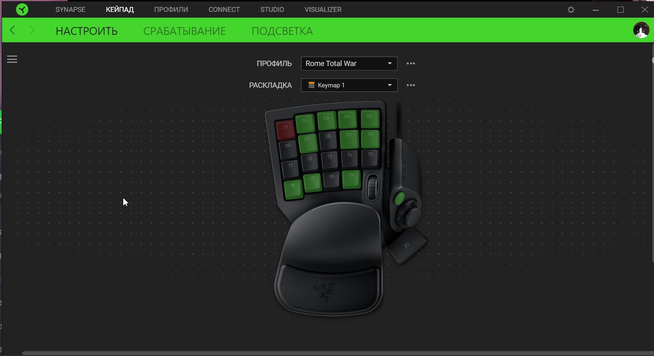Open settings gear icon
The height and width of the screenshot is (356, 654).
point(571,9)
